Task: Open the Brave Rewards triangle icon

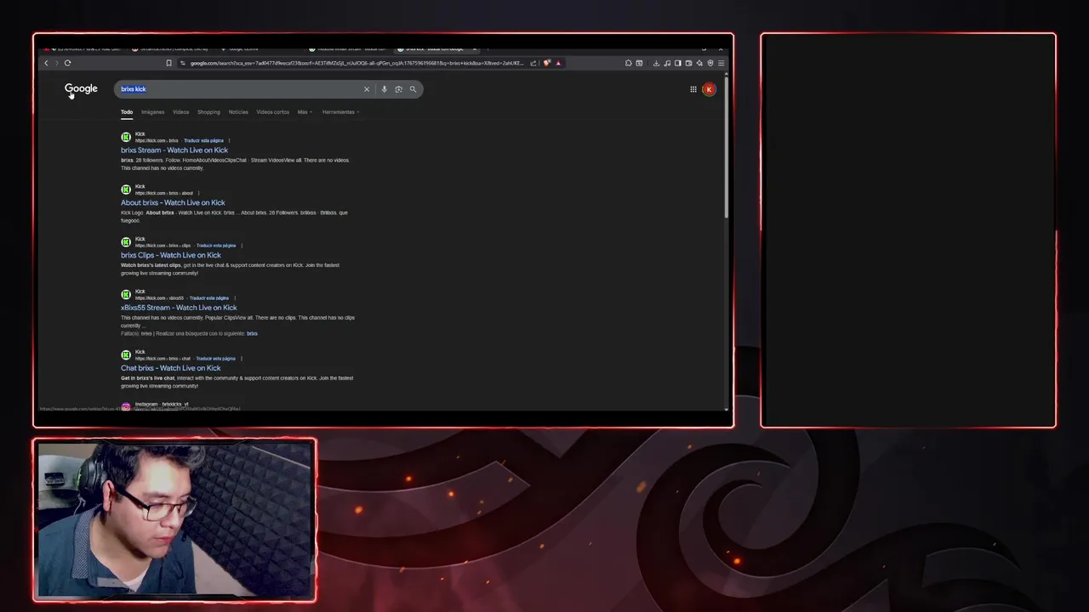Action: pos(558,63)
